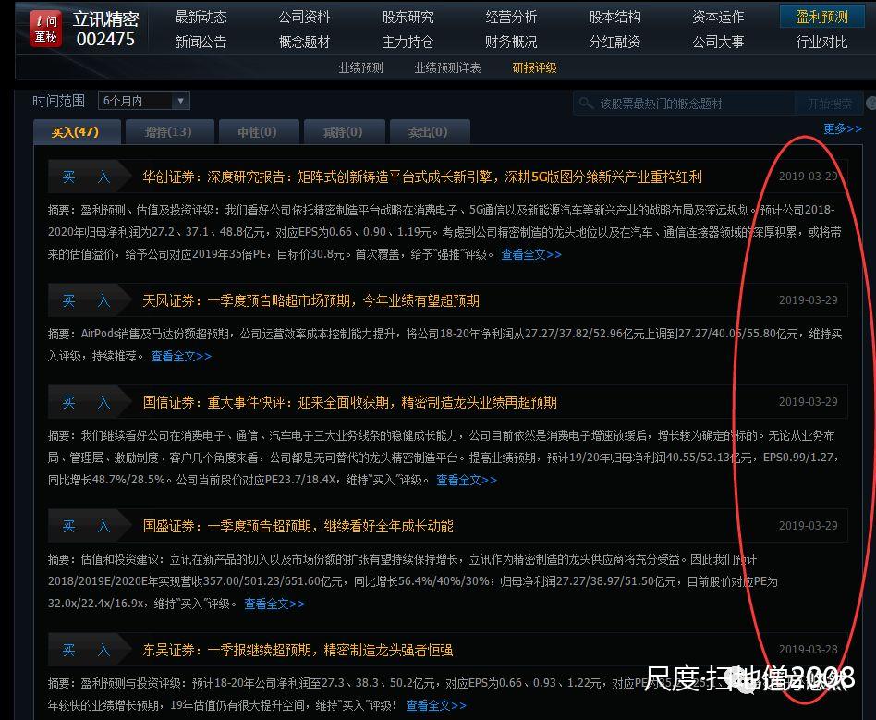Select the 减持(0) rating tab
The height and width of the screenshot is (720, 876).
click(x=344, y=132)
